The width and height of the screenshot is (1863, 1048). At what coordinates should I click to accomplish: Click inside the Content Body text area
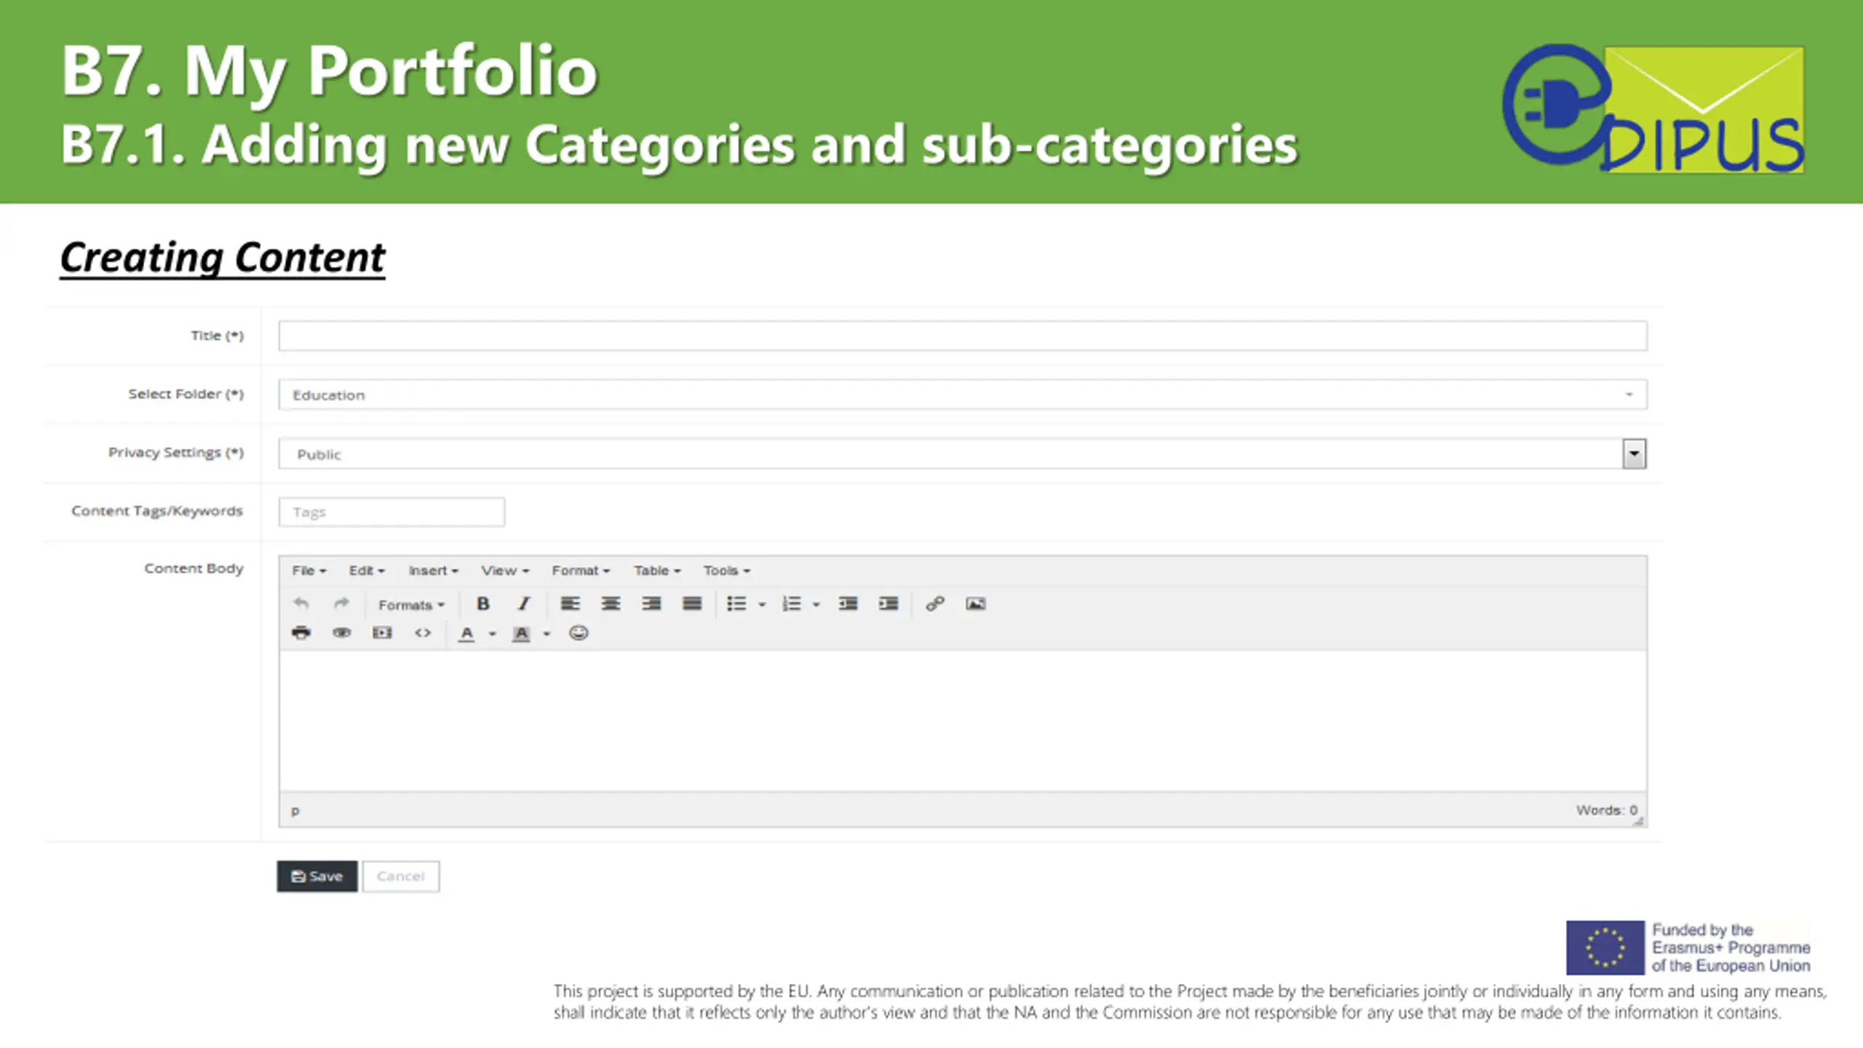click(x=963, y=720)
